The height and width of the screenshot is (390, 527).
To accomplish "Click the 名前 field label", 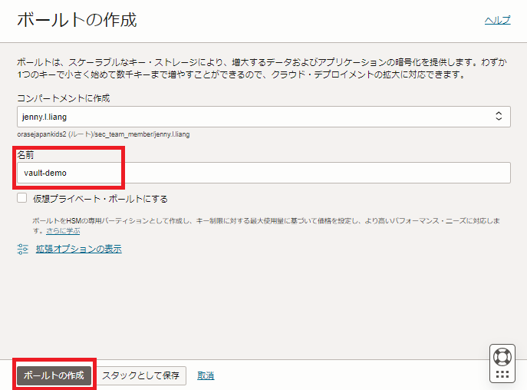I will (25, 155).
